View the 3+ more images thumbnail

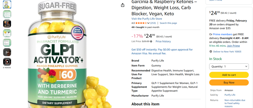(x=7, y=52)
